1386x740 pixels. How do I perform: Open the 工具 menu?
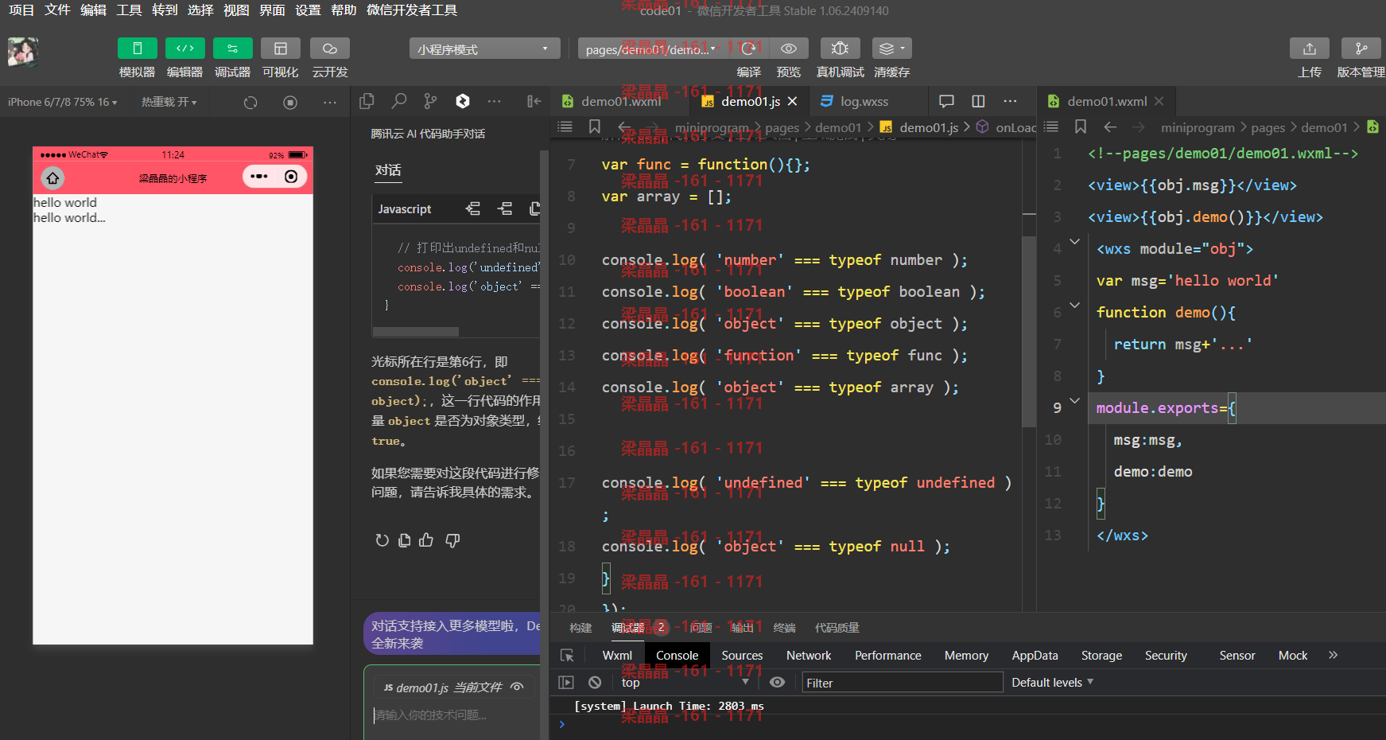pyautogui.click(x=129, y=10)
